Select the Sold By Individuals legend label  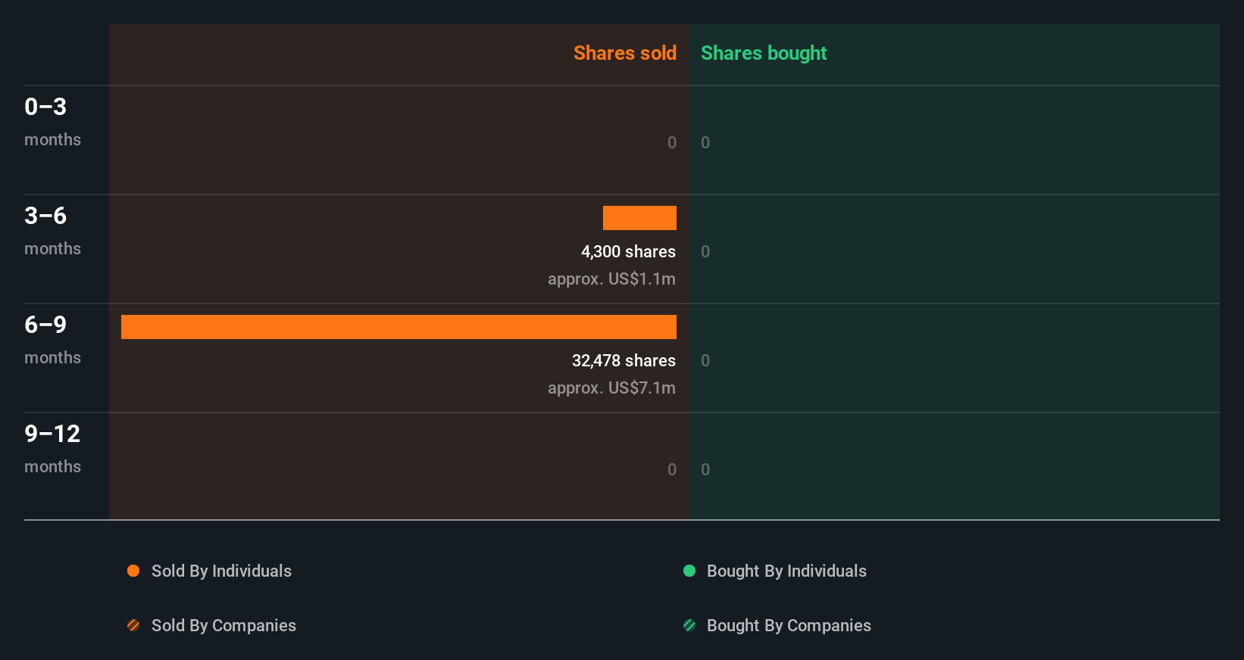click(221, 571)
